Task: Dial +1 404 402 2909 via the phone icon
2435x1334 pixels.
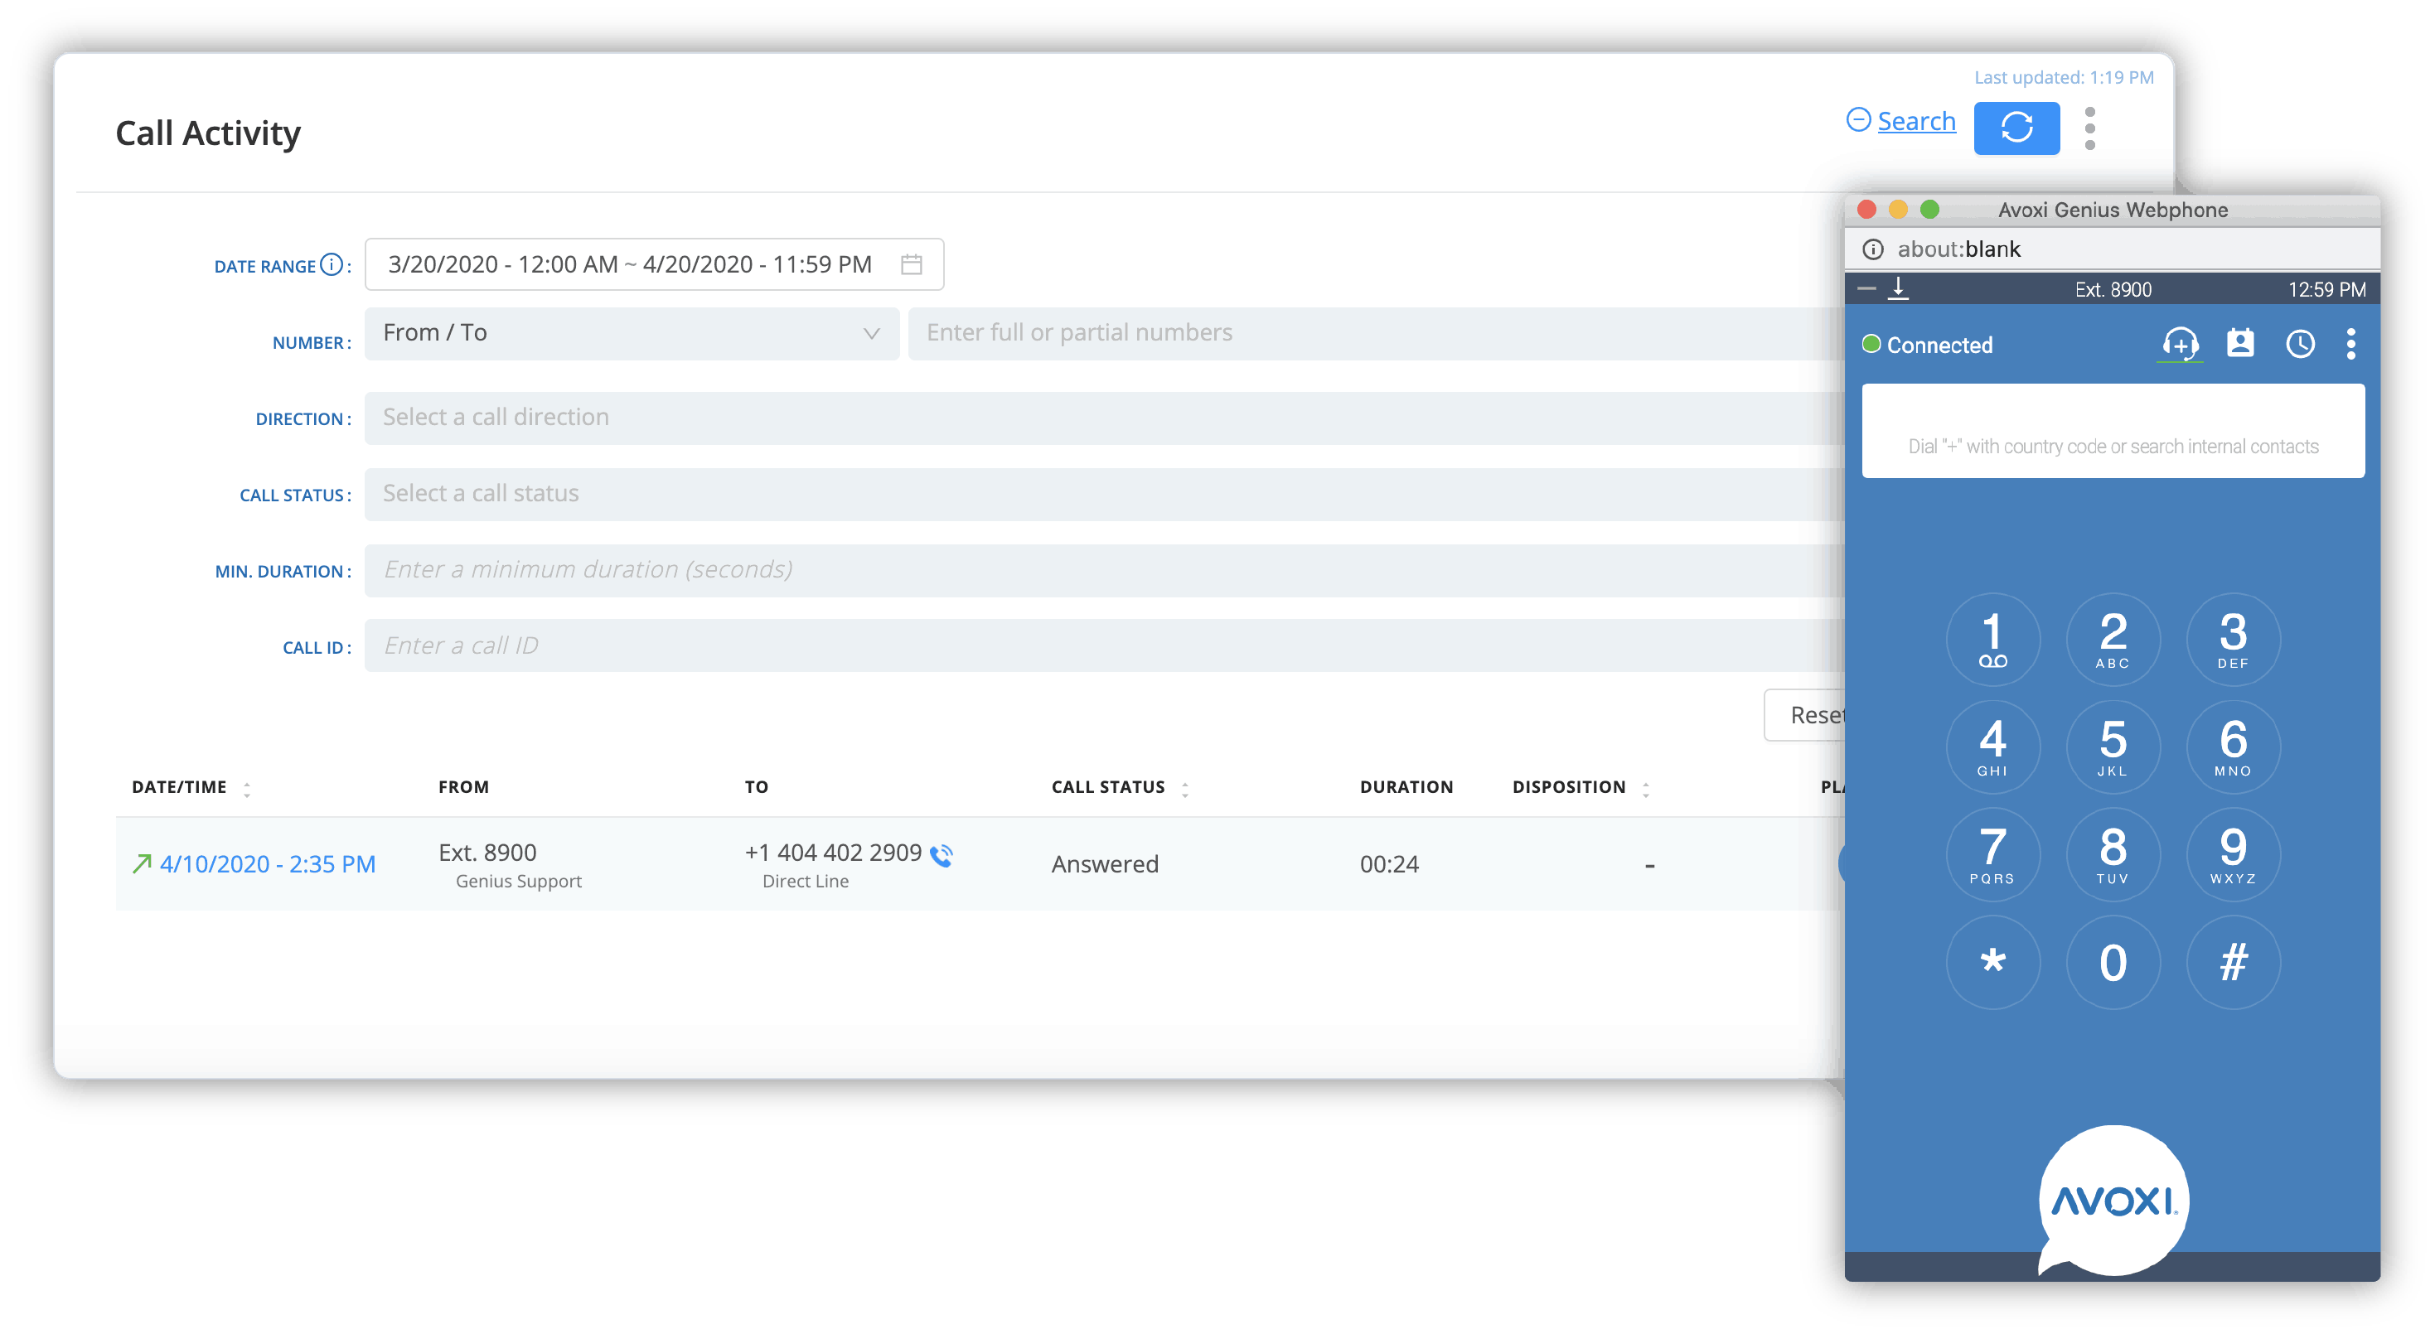Action: click(x=942, y=855)
